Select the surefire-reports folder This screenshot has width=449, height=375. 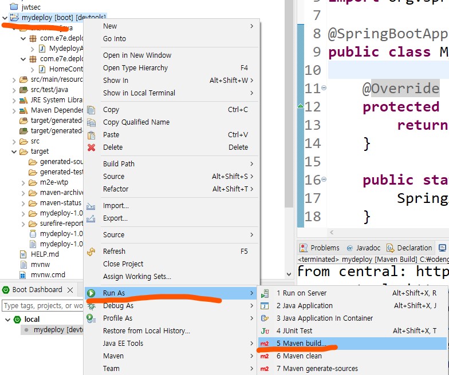click(x=61, y=224)
